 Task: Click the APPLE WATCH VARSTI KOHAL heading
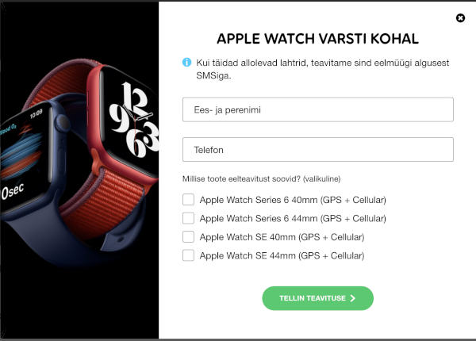click(317, 39)
